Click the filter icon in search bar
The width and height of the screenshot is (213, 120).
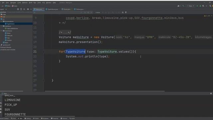click(x=126, y=13)
